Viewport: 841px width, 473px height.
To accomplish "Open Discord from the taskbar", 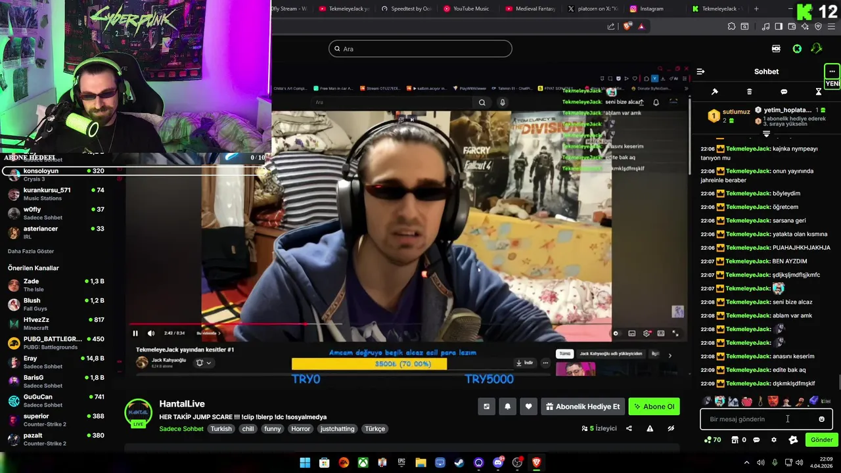I will 498,462.
